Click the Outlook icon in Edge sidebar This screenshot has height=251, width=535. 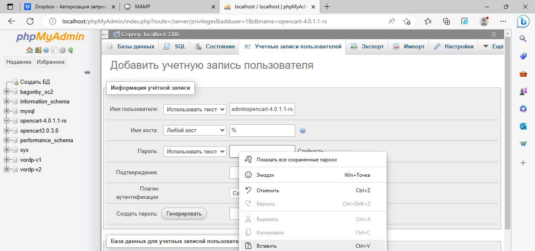pyautogui.click(x=523, y=126)
